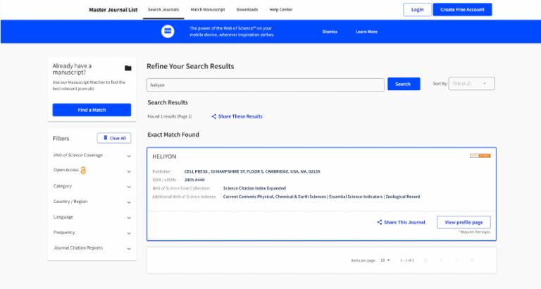Go to the first page of results

coord(425,260)
